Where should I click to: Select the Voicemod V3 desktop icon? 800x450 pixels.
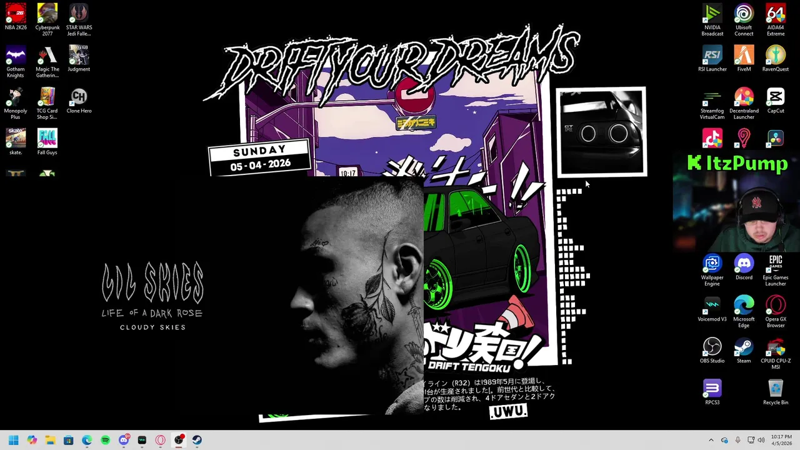tap(712, 308)
